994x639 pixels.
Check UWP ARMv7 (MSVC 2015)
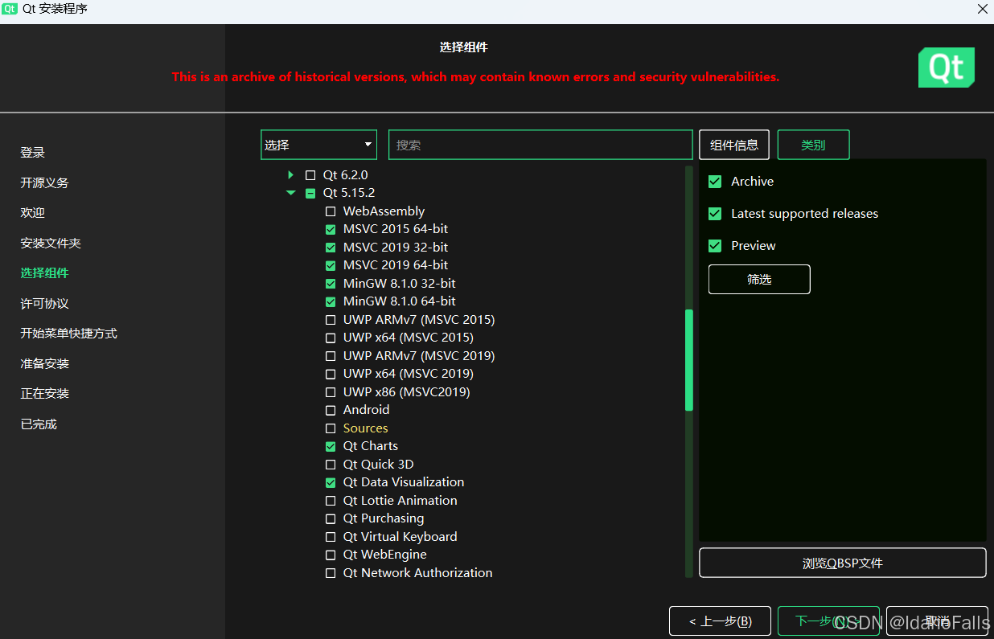click(331, 320)
